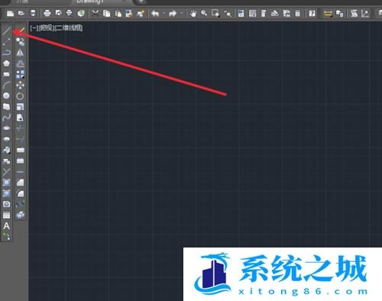This screenshot has width=382, height=301.
Task: Select the Spline tool
Action: 7,118
